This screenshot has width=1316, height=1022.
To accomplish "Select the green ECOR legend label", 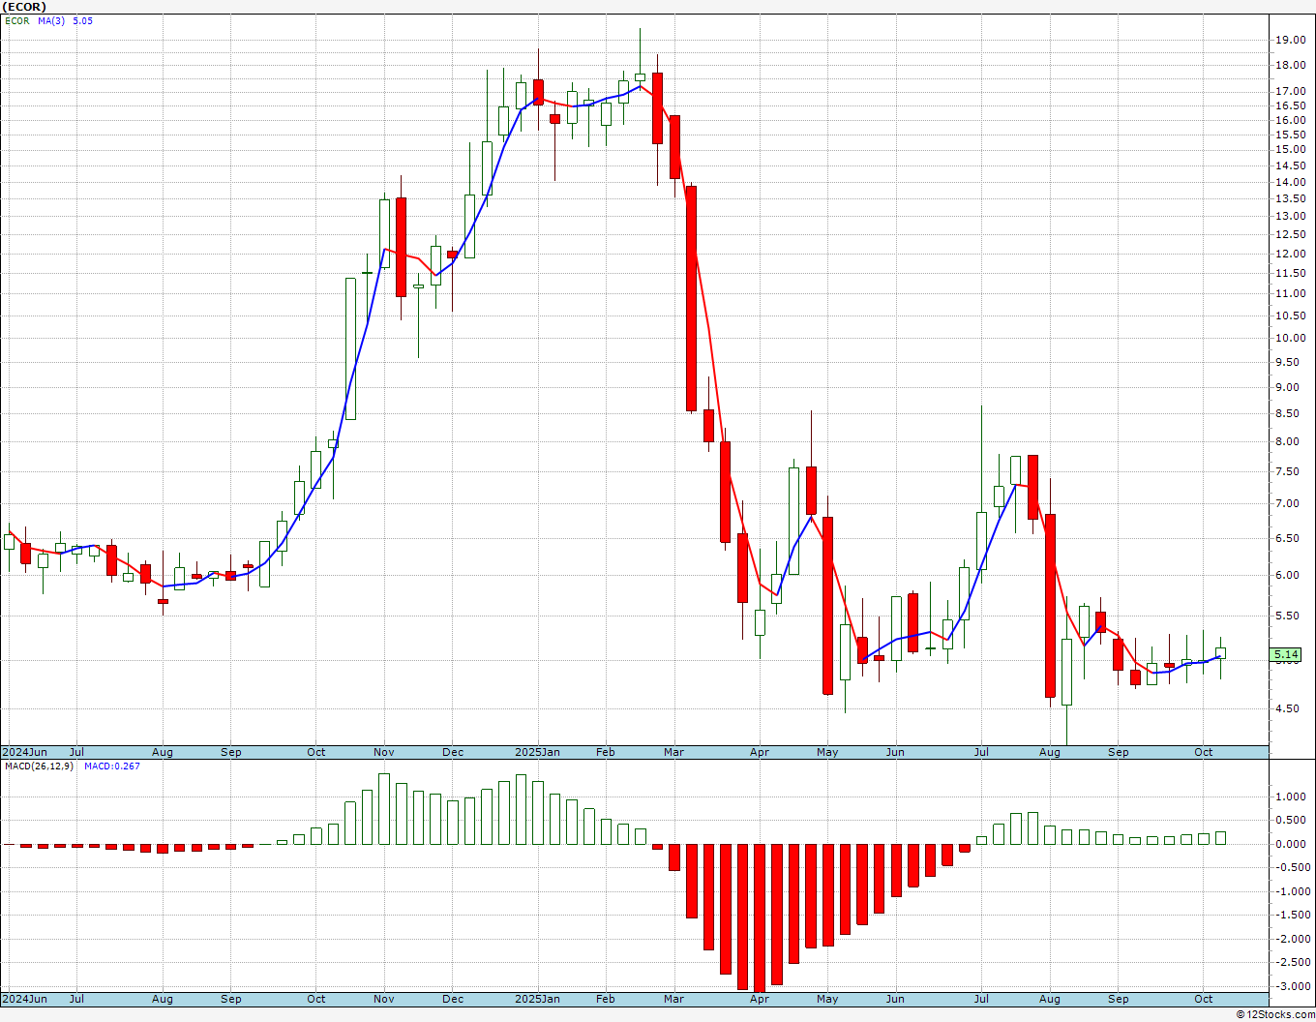I will coord(16,20).
